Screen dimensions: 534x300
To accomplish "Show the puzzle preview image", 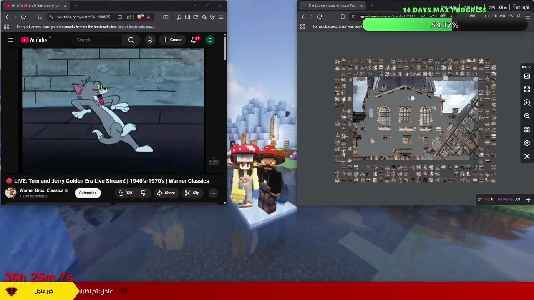I will point(527,76).
